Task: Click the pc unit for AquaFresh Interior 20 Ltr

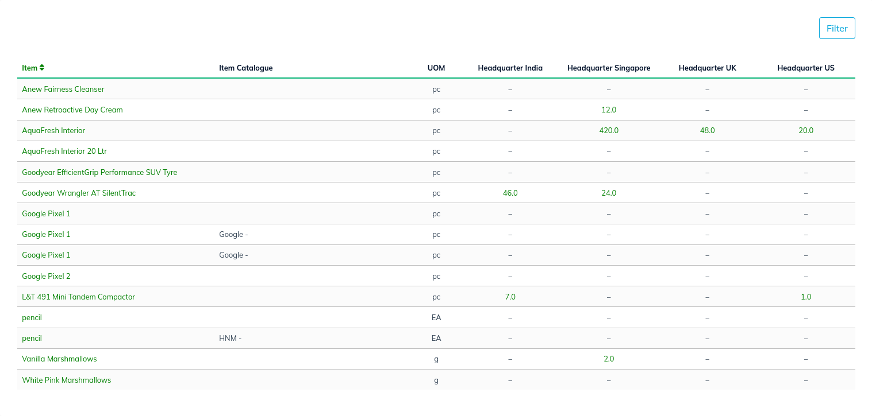Action: point(436,151)
